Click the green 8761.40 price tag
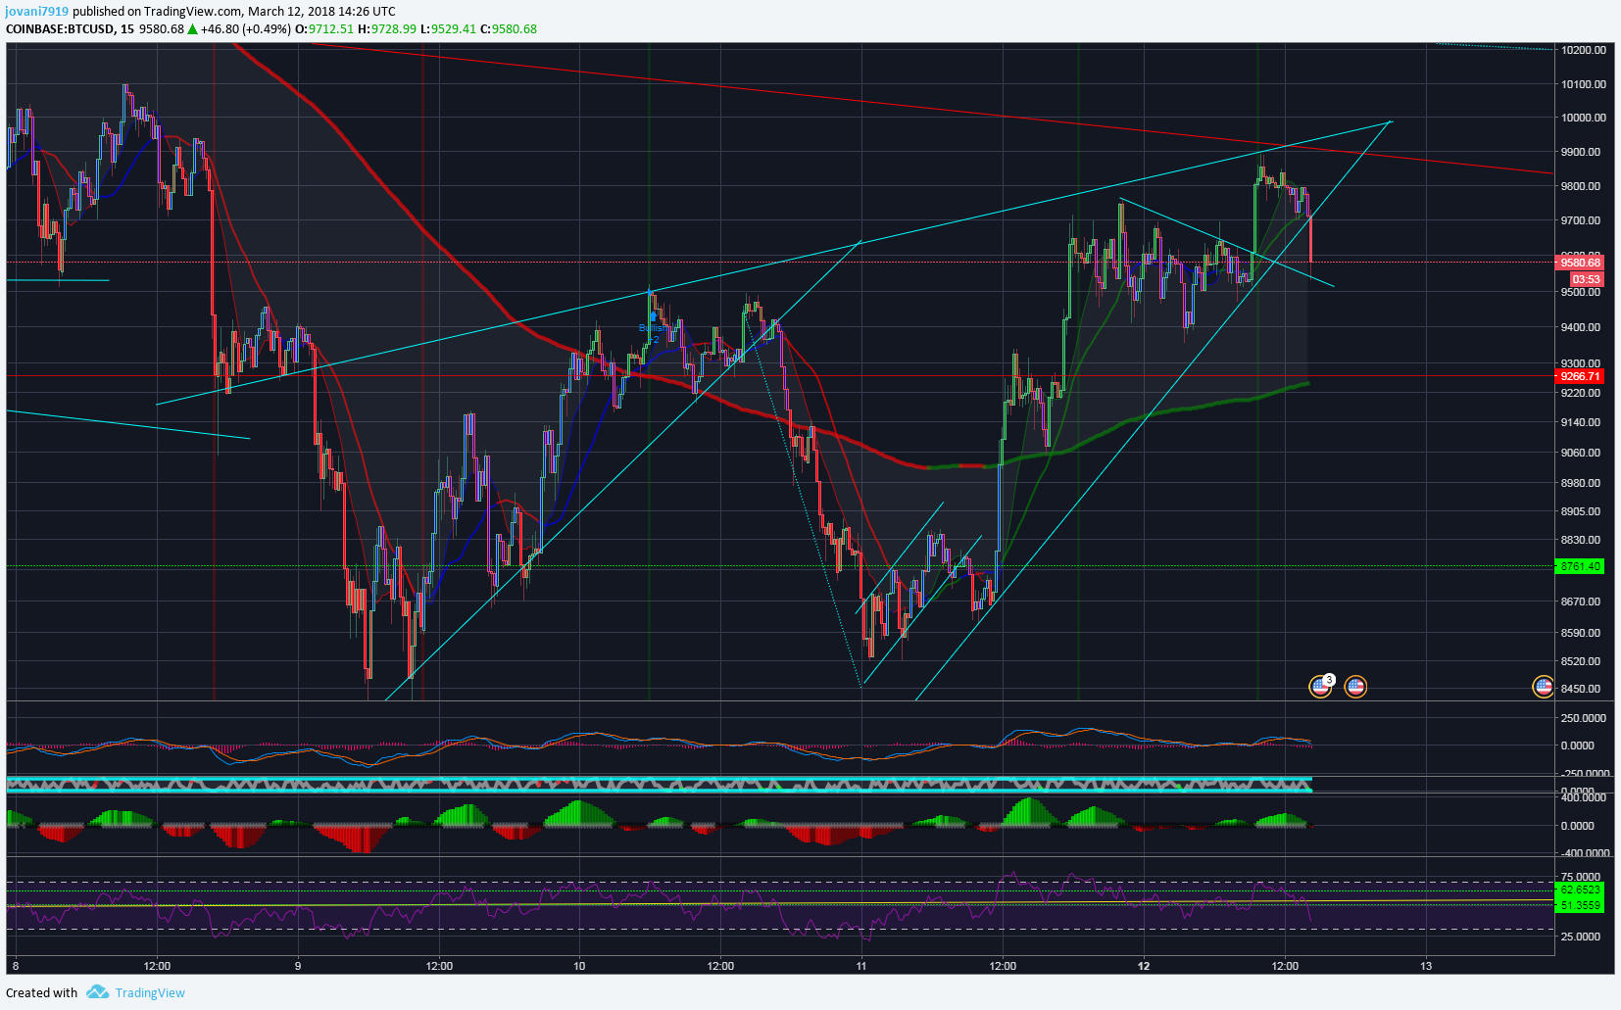 tap(1580, 566)
